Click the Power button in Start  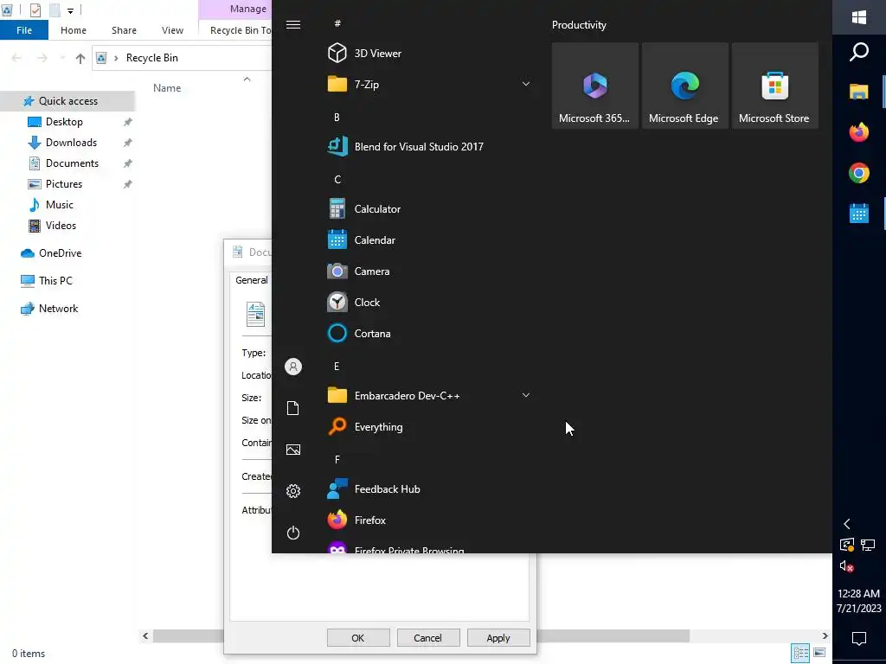point(293,533)
